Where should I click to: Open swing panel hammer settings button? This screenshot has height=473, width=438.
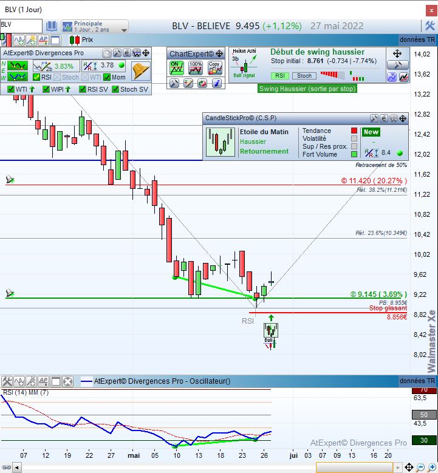[x=397, y=65]
